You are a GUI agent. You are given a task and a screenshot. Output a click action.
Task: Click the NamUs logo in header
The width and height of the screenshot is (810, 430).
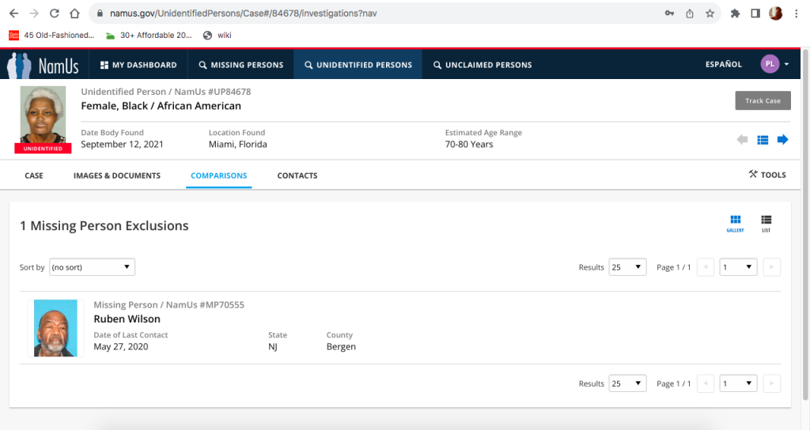[44, 65]
